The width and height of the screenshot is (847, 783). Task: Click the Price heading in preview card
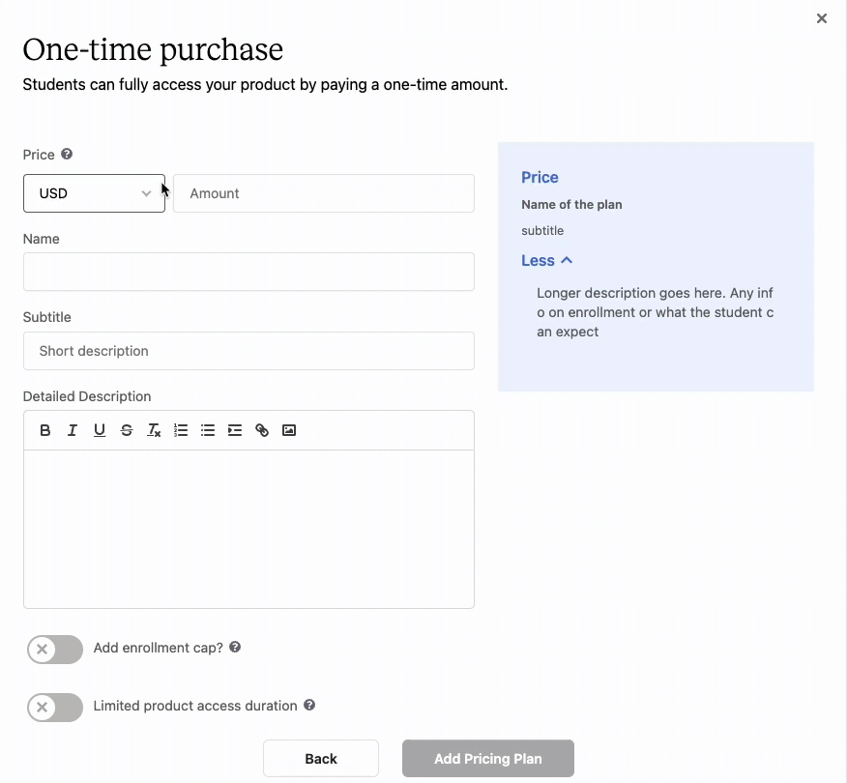click(540, 177)
